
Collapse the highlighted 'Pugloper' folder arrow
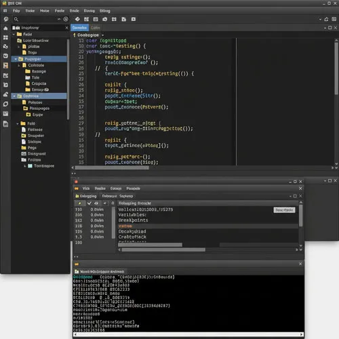[16, 59]
